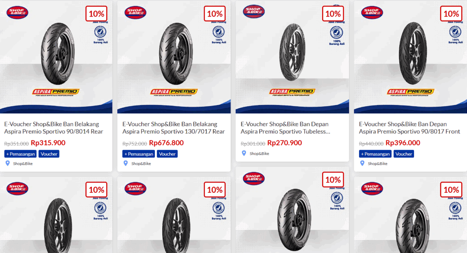
Task: Click location pin icon under Rp315.900 price
Action: point(8,163)
